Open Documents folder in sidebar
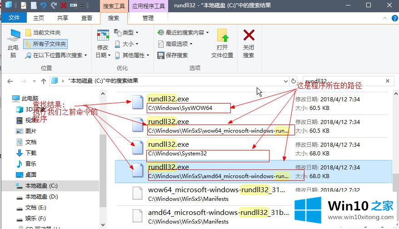This screenshot has height=229, width=399. (x=26, y=142)
